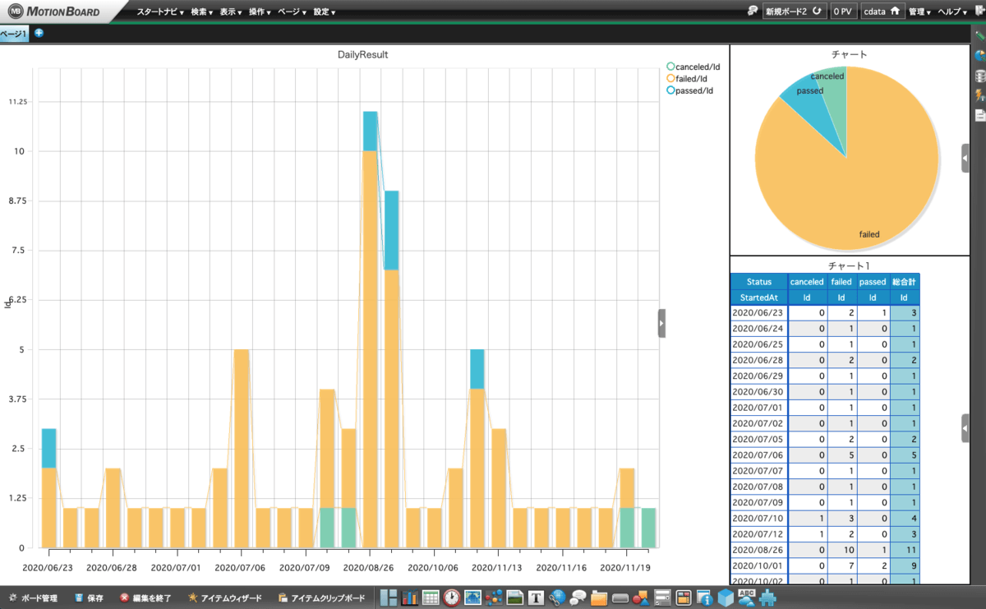Image resolution: width=986 pixels, height=609 pixels.
Task: Click the add new page plus icon
Action: point(39,34)
